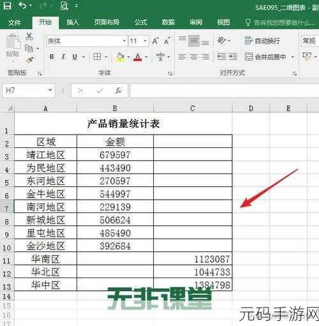The height and width of the screenshot is (326, 319).
Task: Open number format dropdown showing 常规
Action: [x=310, y=41]
